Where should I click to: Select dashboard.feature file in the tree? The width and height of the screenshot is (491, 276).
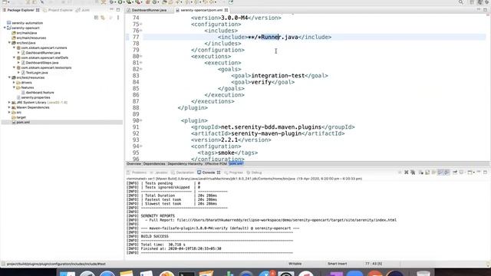[x=40, y=93]
